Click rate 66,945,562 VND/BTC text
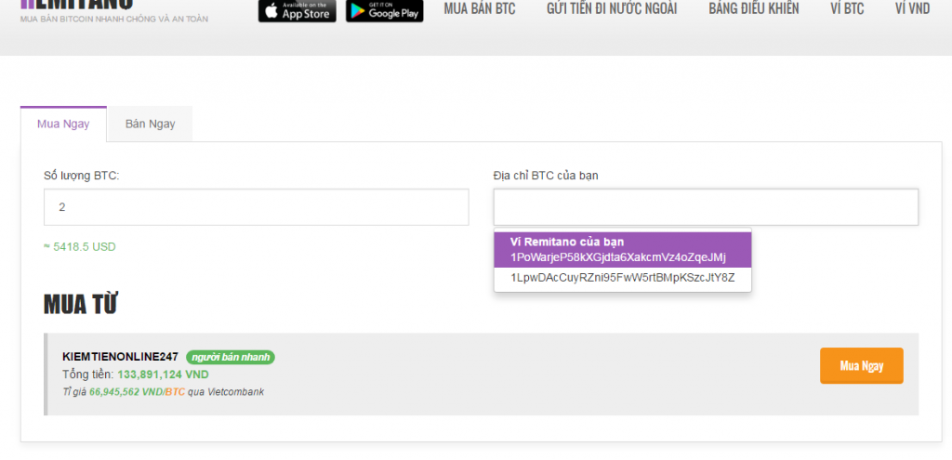Image resolution: width=952 pixels, height=460 pixels. click(138, 392)
